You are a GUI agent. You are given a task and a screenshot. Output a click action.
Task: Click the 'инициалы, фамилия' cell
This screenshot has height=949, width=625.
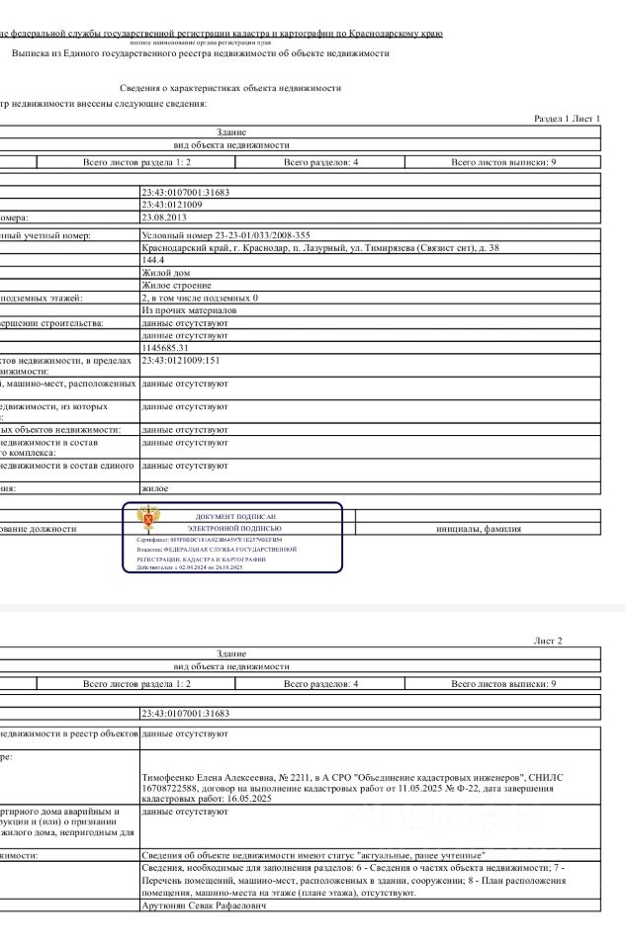point(479,529)
